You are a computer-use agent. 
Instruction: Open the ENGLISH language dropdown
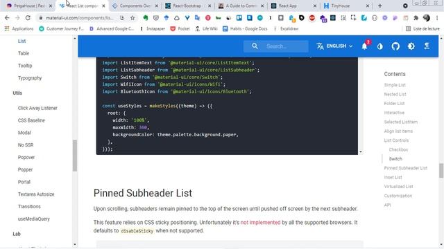334,46
